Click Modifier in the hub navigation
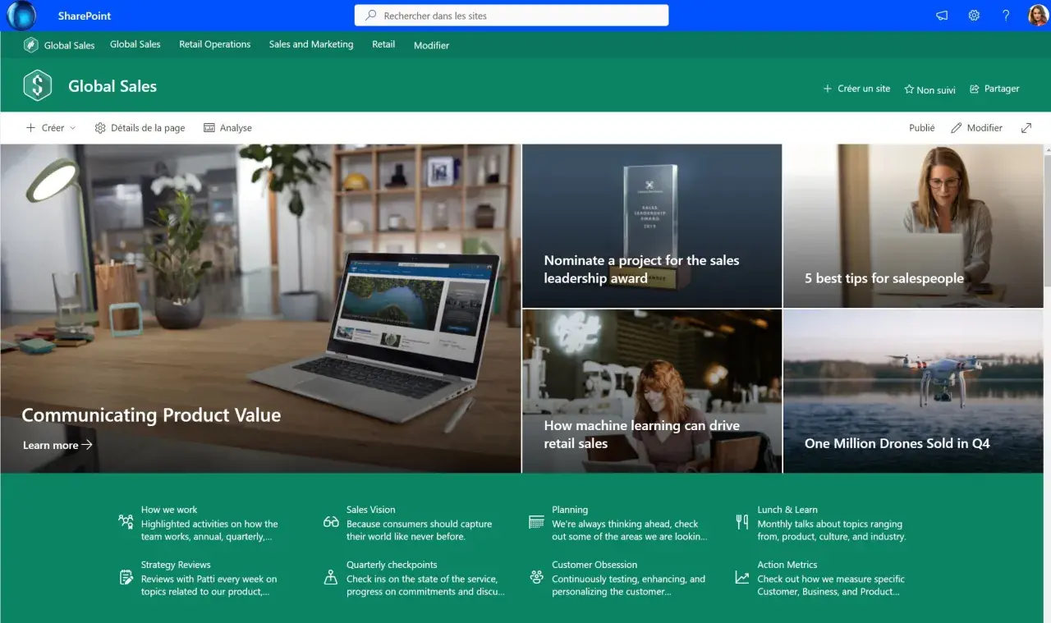 pyautogui.click(x=432, y=46)
